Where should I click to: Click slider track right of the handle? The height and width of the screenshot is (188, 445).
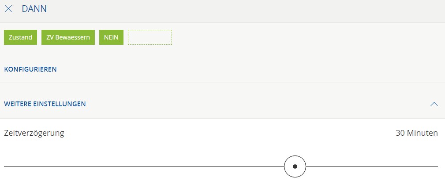[370, 166]
